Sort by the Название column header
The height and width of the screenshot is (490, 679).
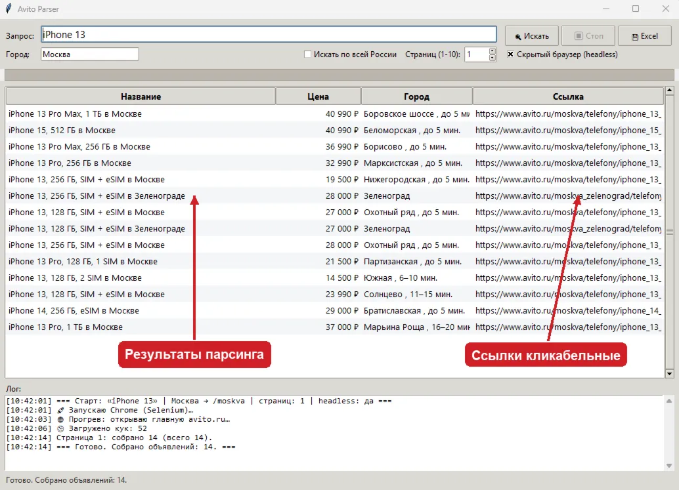[141, 96]
